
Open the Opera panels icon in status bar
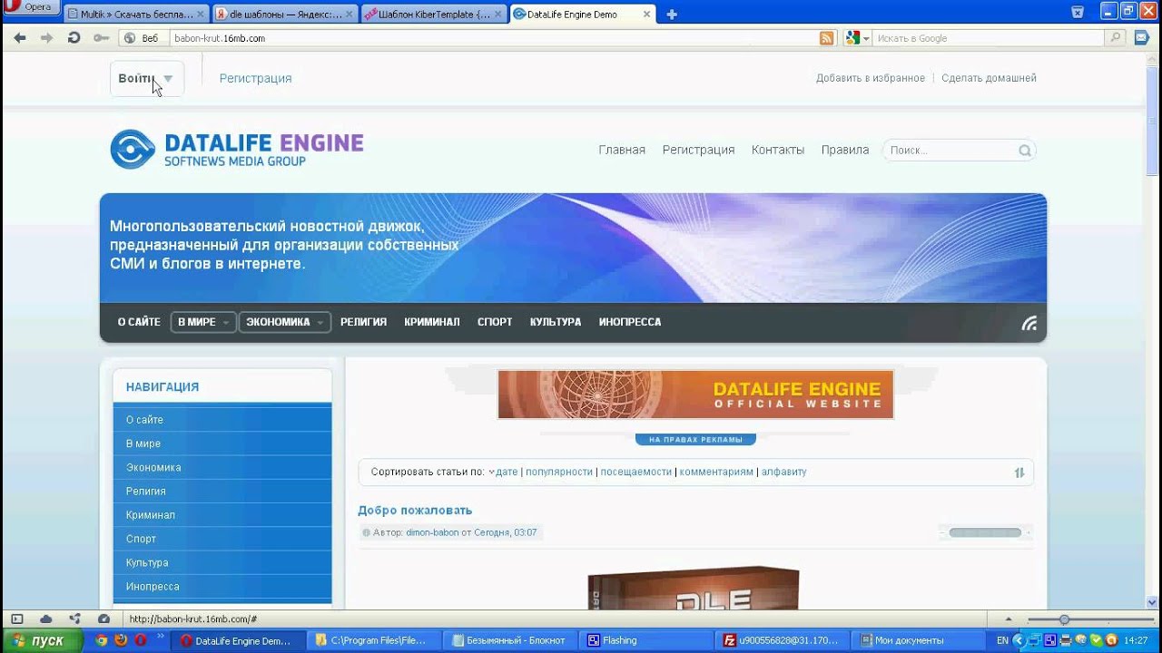point(17,619)
